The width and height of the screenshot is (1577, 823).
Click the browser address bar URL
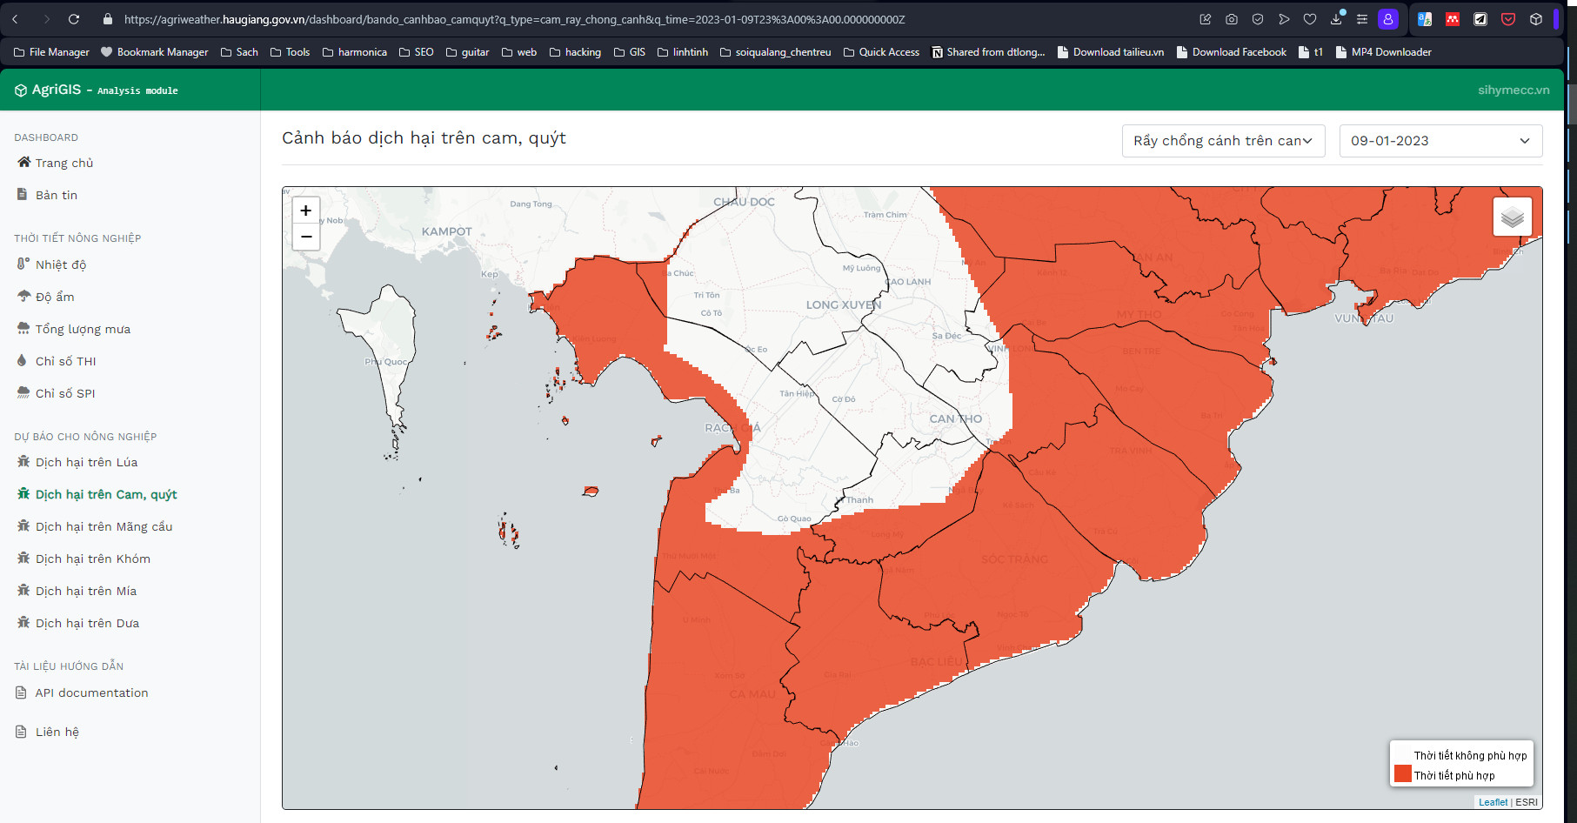point(513,19)
